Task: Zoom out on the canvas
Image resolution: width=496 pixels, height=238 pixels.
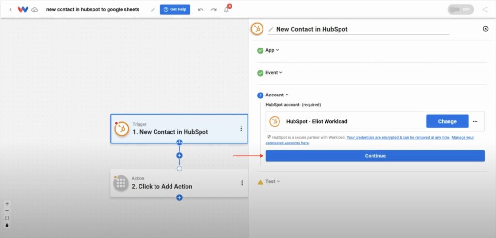Action: (x=7, y=211)
